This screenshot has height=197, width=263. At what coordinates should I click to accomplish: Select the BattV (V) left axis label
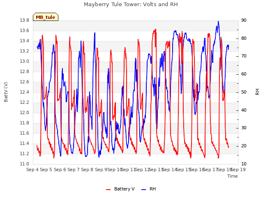[x=6, y=92]
